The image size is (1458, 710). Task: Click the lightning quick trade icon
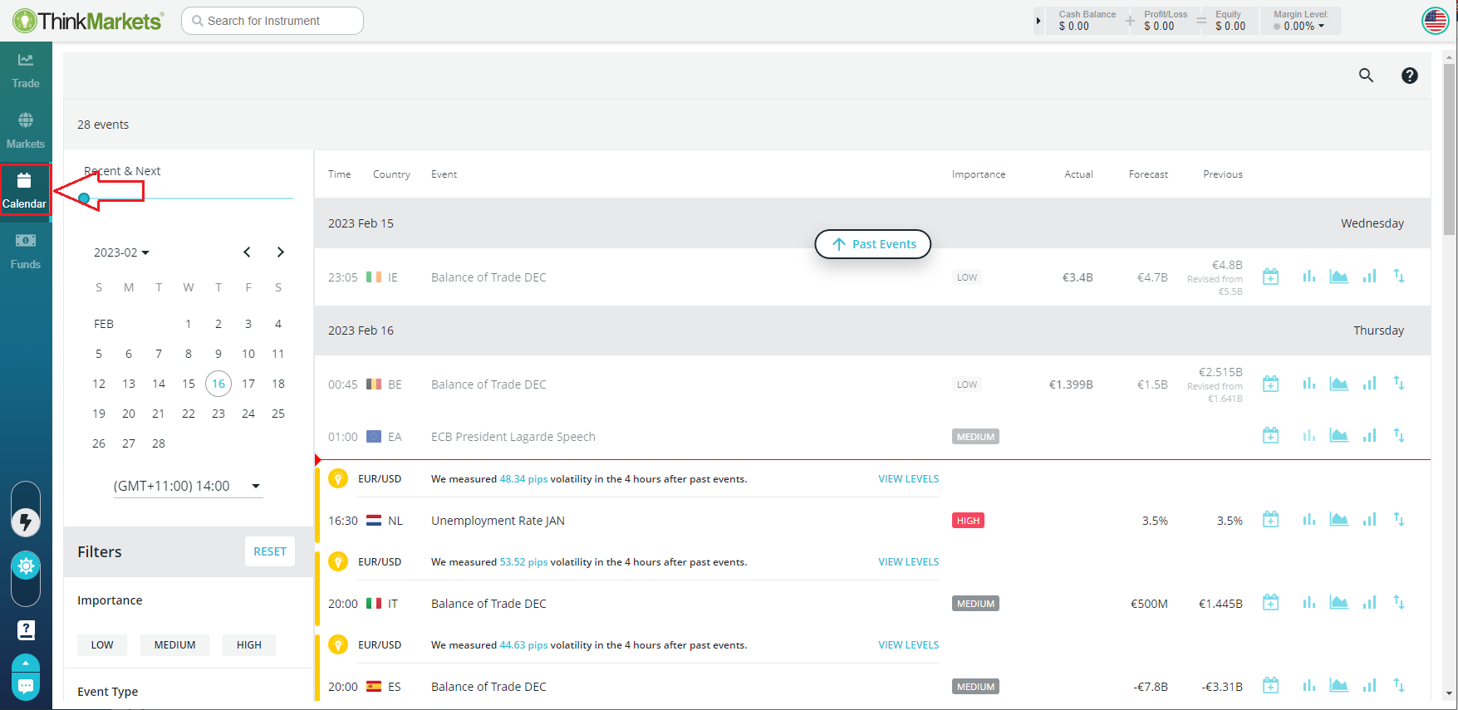pos(26,521)
